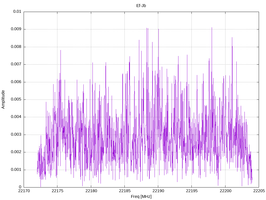Click the x-axis tick label 22205
Viewport: 266px width, 200px height.
tap(259, 191)
